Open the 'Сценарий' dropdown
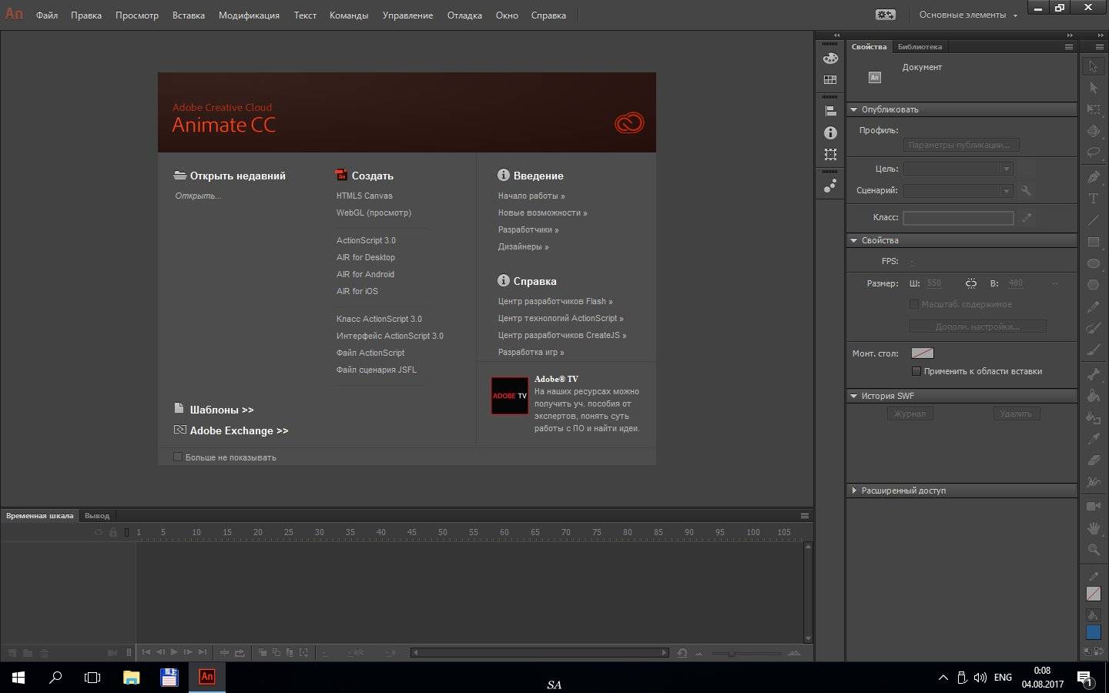The width and height of the screenshot is (1109, 693). click(x=958, y=190)
